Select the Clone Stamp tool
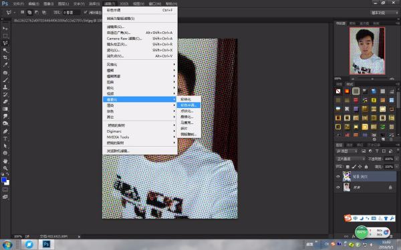The width and height of the screenshot is (401, 250). tap(5, 87)
